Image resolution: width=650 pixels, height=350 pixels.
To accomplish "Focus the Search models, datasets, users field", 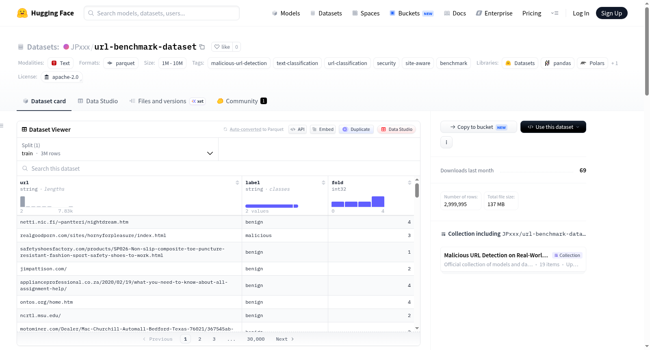I will tap(162, 13).
